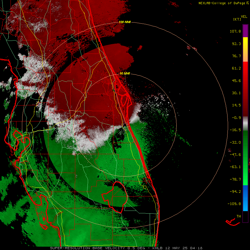Click the yellow-orange segment of the color bar
Screen dimensions: 250x250
[245, 49]
